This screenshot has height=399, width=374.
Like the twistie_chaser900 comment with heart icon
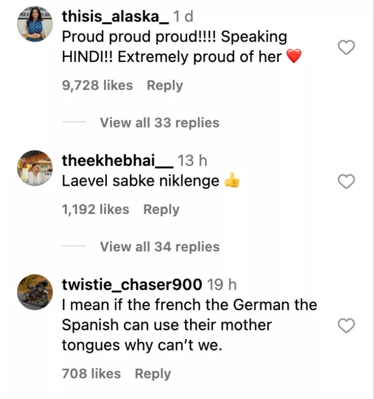point(347,325)
